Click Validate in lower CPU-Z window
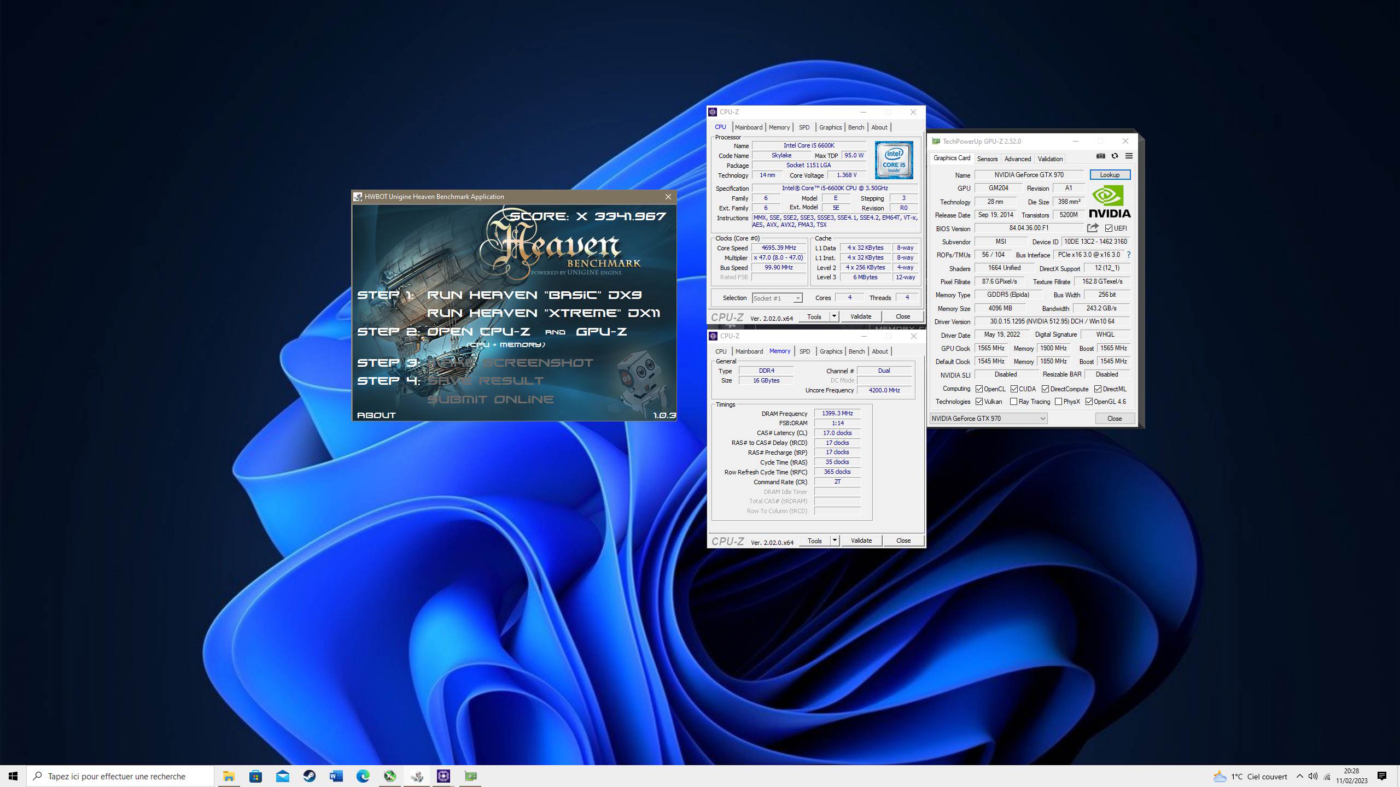The height and width of the screenshot is (787, 1400). pyautogui.click(x=861, y=541)
